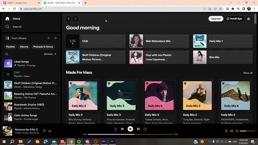Seek within the song progress bar
258x145 pixels.
pyautogui.click(x=130, y=134)
